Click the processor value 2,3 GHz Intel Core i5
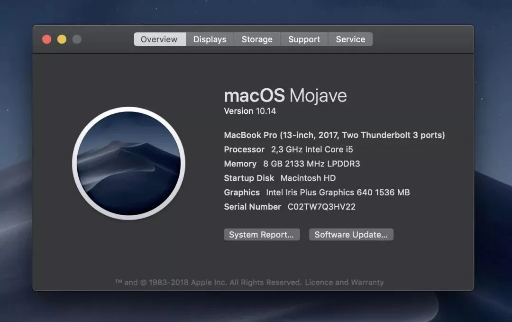Viewport: 512px width, 322px height. point(312,149)
